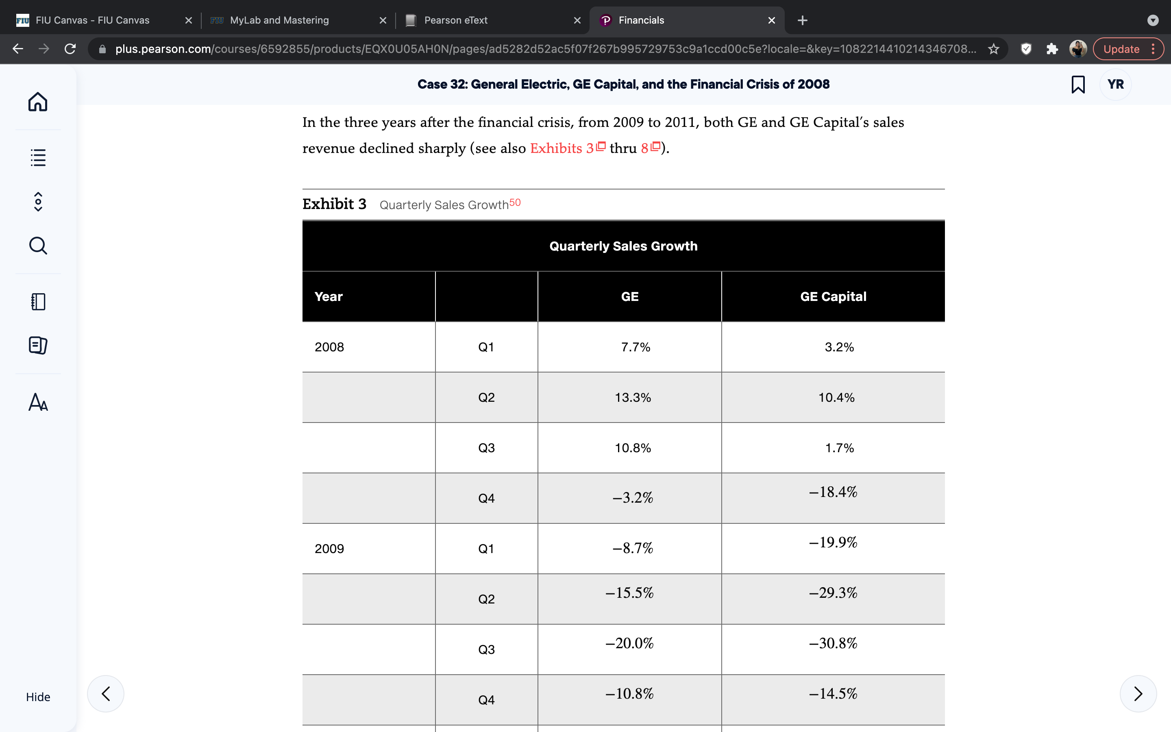Image resolution: width=1171 pixels, height=732 pixels.
Task: Open the notebook icon in sidebar
Action: click(38, 302)
